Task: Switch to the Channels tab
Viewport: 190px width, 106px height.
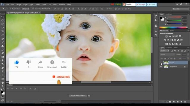Action: pyautogui.click(x=169, y=48)
